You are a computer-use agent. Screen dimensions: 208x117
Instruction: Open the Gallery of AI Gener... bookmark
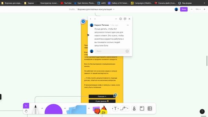[x=118, y=3]
